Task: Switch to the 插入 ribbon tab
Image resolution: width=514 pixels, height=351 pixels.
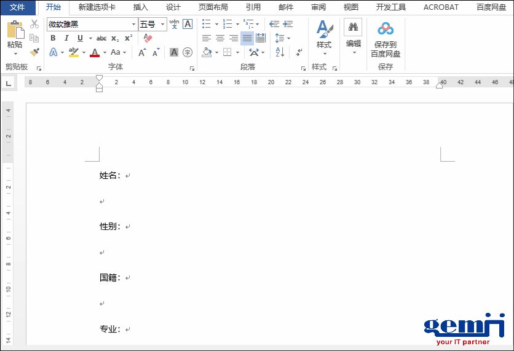Action: pyautogui.click(x=141, y=7)
